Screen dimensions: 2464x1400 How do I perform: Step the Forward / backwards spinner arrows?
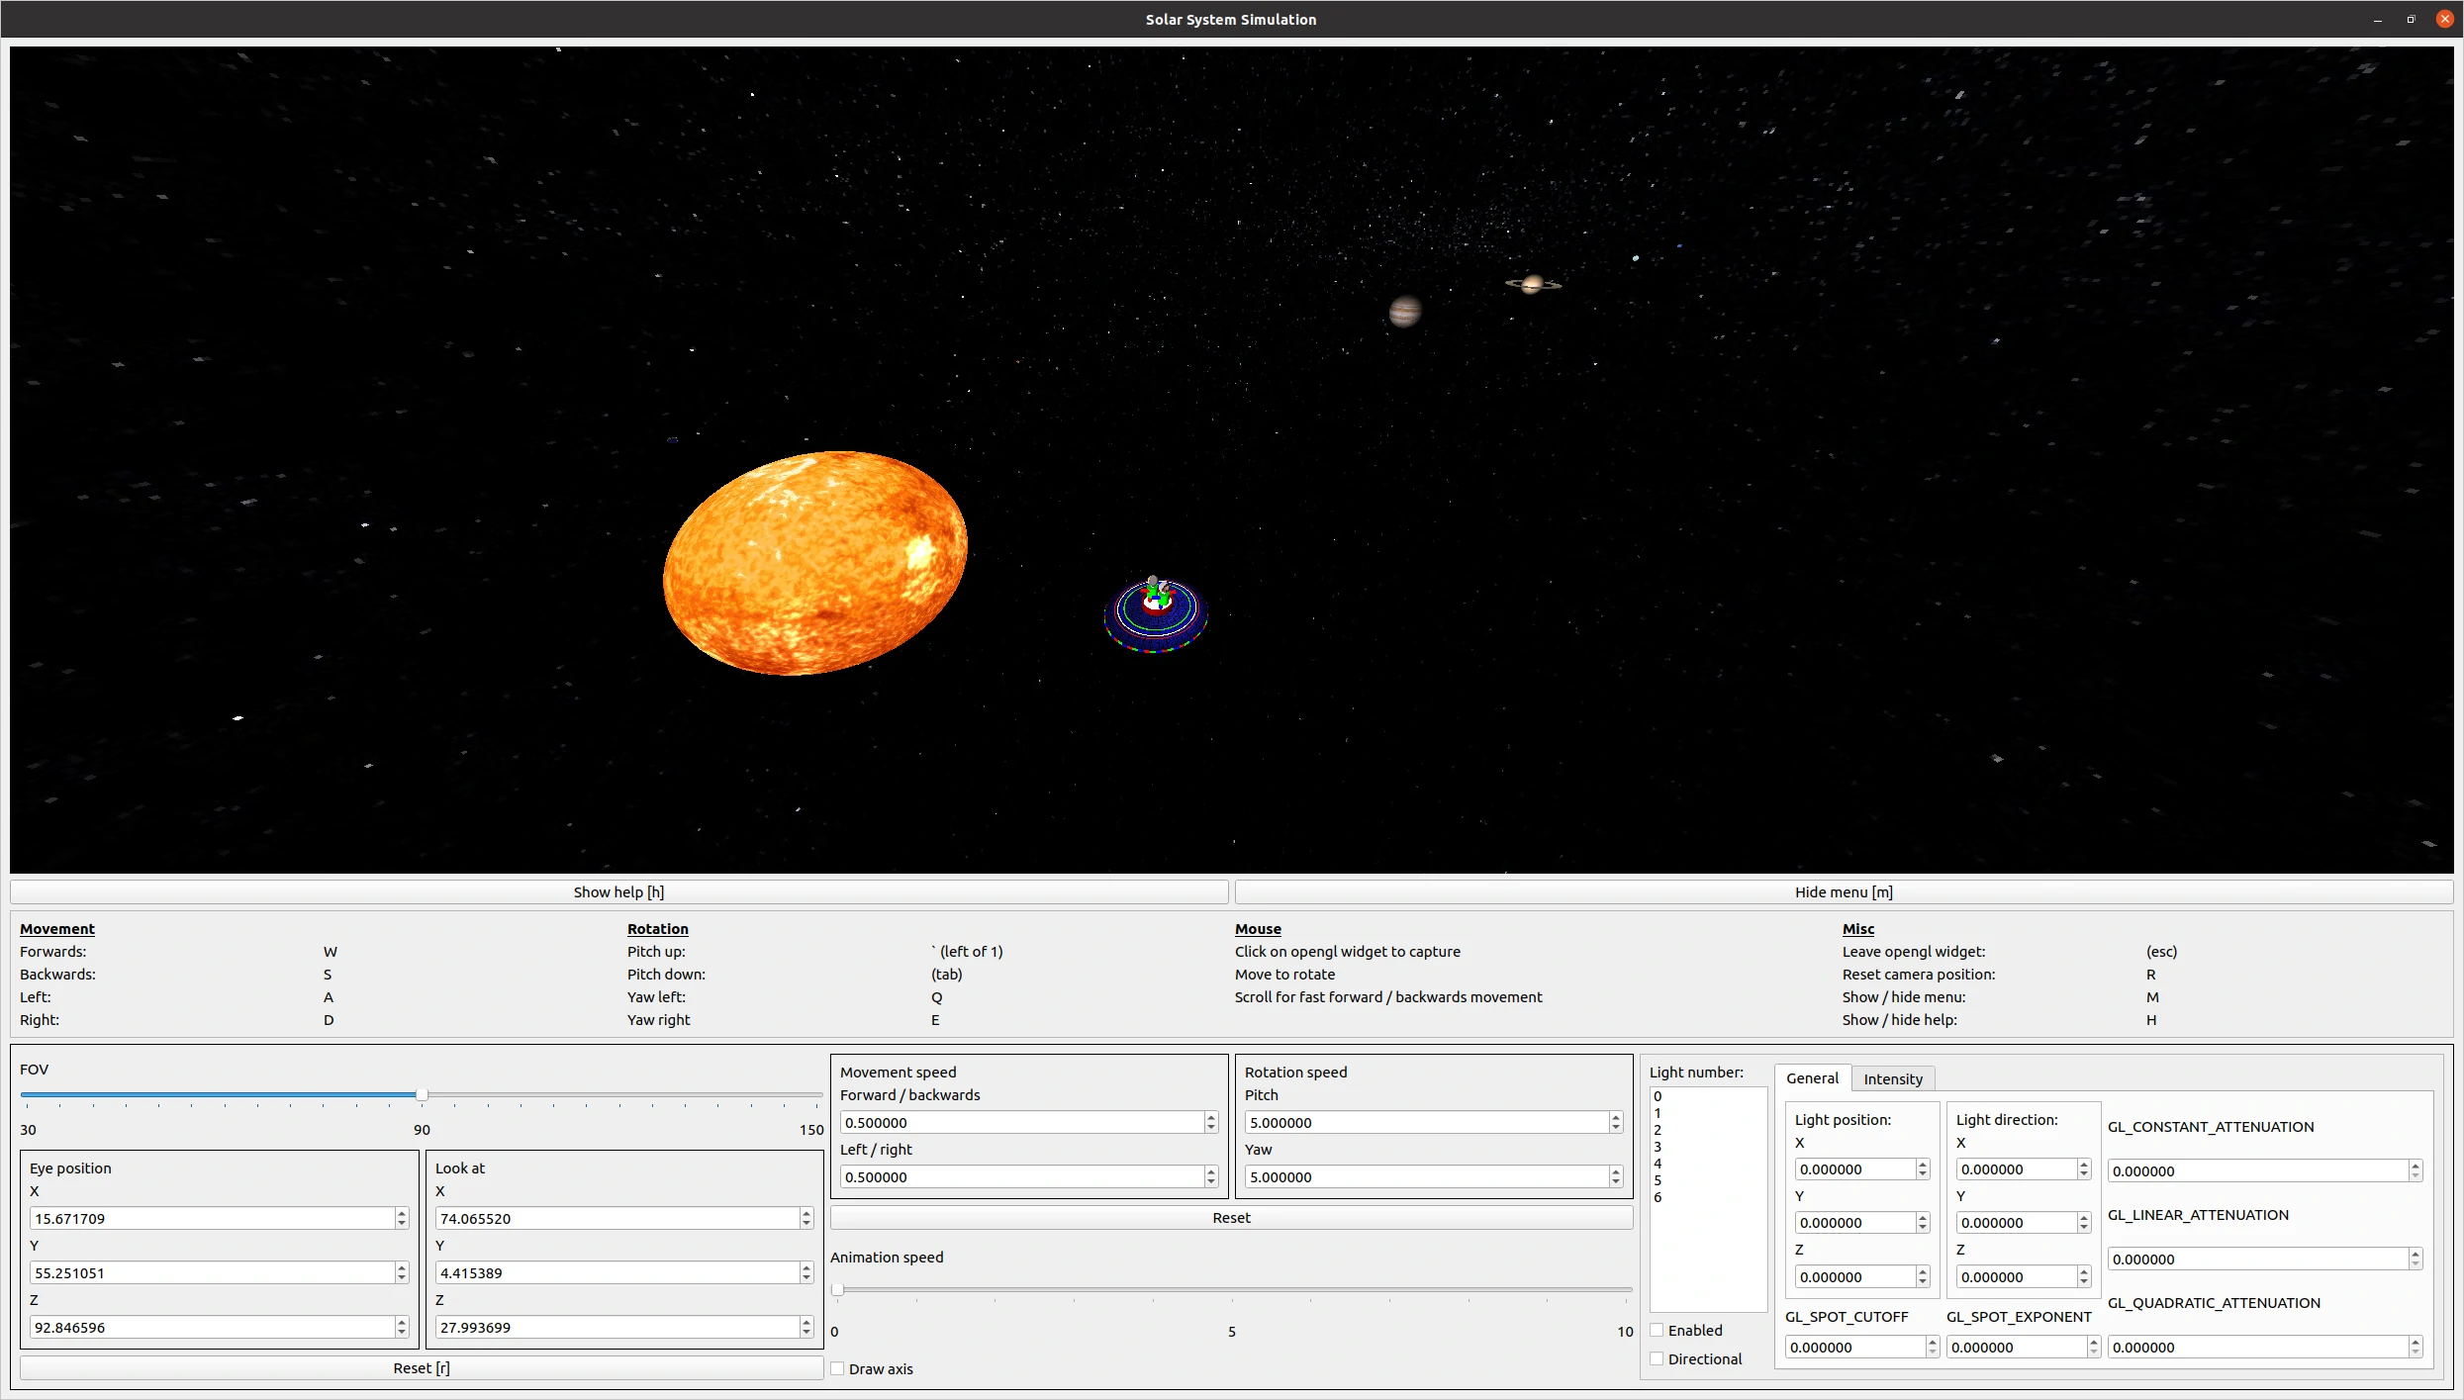point(1211,1122)
